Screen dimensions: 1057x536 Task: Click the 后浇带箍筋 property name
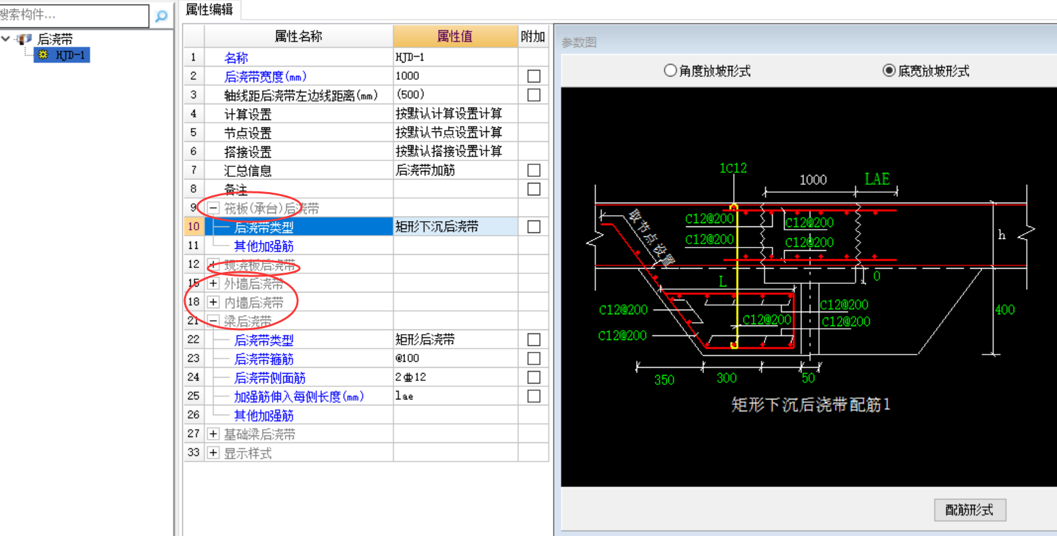coord(264,359)
